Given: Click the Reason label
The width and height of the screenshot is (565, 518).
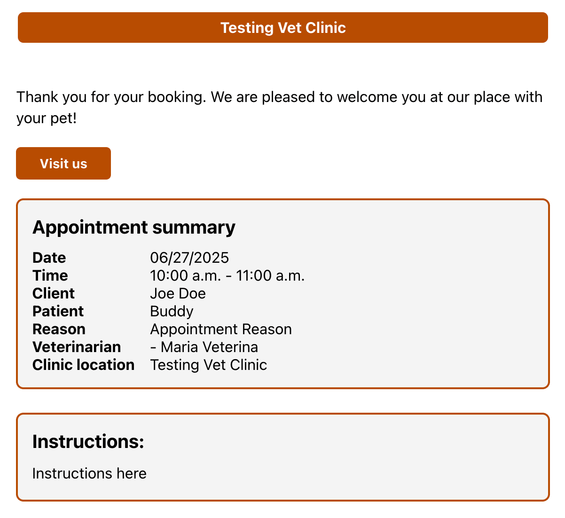Looking at the screenshot, I should coord(59,329).
